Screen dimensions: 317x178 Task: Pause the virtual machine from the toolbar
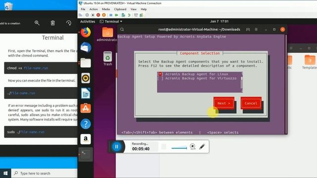[111, 15]
